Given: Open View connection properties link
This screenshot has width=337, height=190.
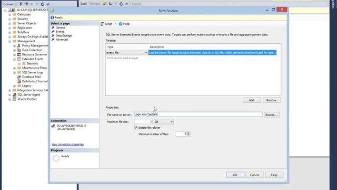Looking at the screenshot, I should pos(68,144).
